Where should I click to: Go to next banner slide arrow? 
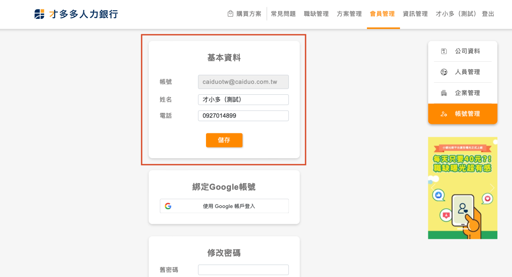(492, 188)
